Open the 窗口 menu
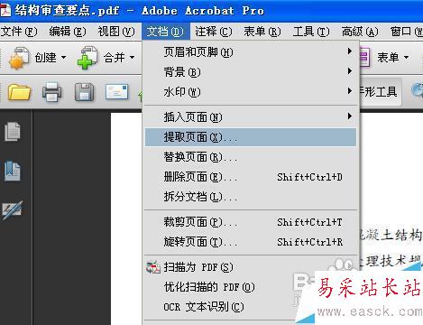 tap(407, 32)
